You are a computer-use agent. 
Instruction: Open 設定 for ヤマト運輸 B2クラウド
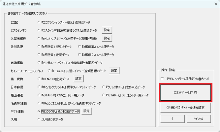[86, 111]
